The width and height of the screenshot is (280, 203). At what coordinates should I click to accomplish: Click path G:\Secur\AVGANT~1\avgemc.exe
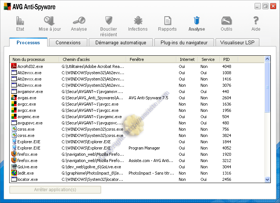point(92,117)
